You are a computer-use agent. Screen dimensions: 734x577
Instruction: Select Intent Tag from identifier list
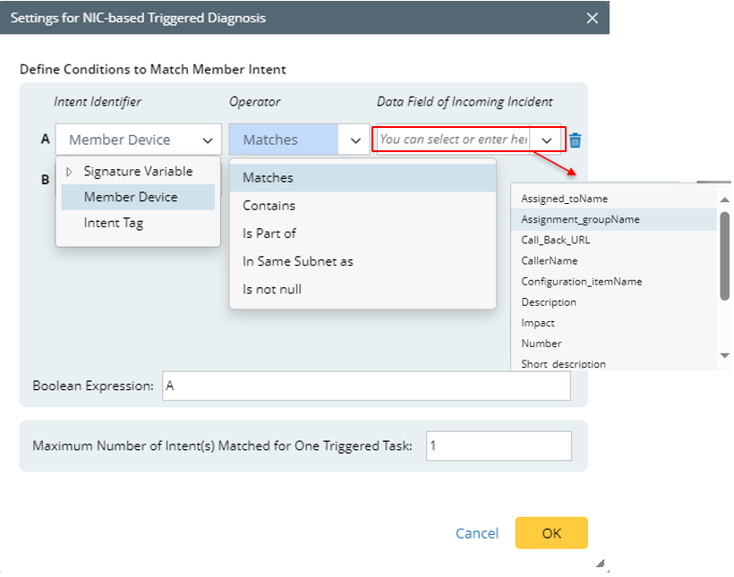point(113,223)
